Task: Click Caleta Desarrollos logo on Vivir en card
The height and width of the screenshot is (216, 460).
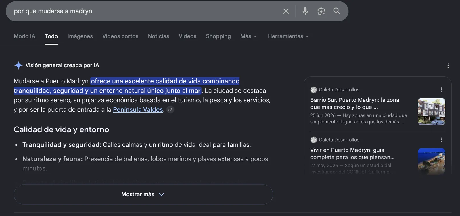Action: coord(313,140)
